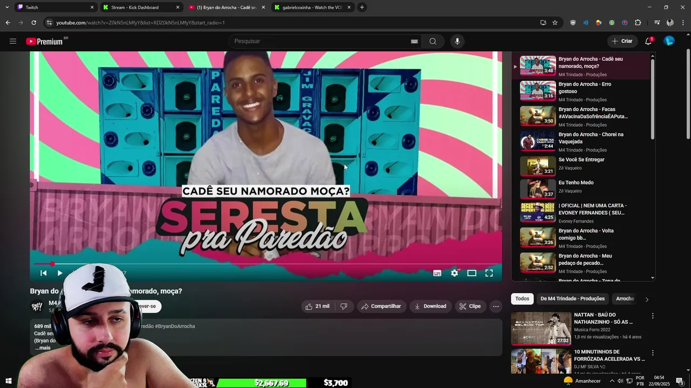691x388 pixels.
Task: Open the media controls icon in the toolbar
Action: (657, 23)
